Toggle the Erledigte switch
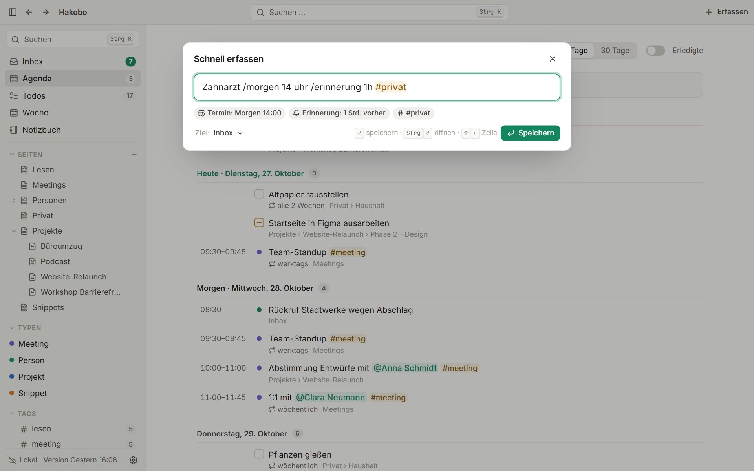 click(655, 51)
